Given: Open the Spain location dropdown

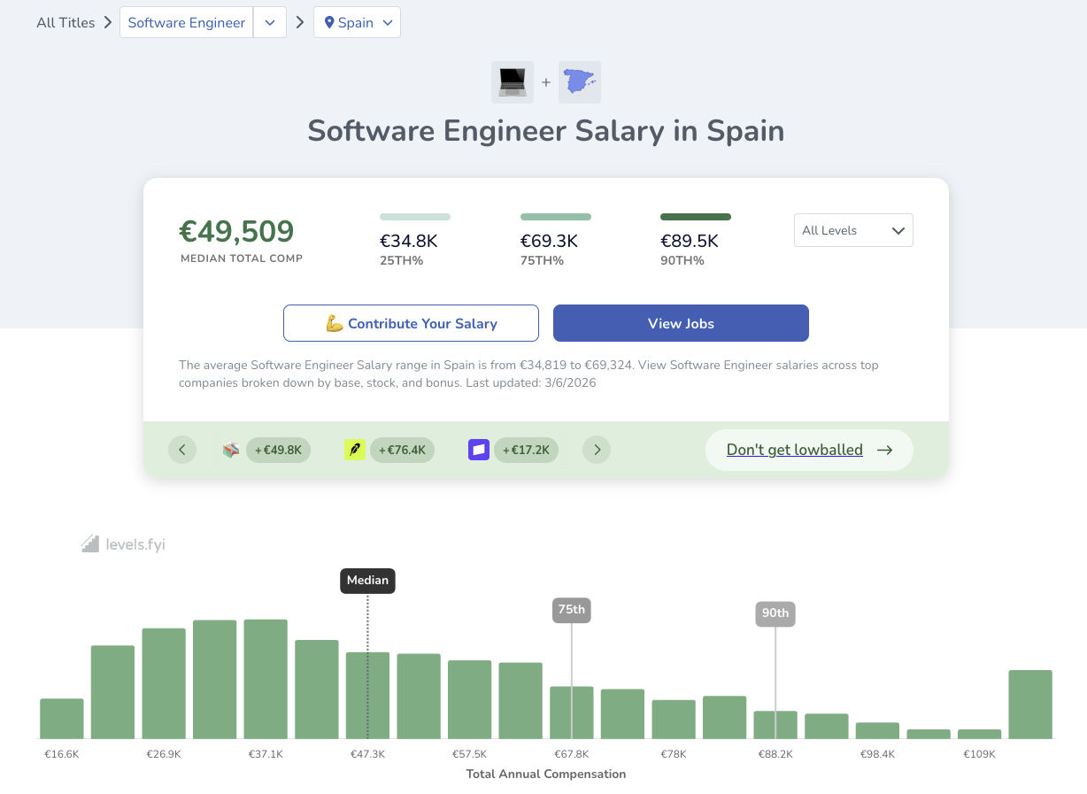Looking at the screenshot, I should 357,23.
